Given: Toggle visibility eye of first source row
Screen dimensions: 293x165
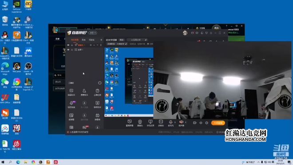Looking at the screenshot, I should [68, 45].
